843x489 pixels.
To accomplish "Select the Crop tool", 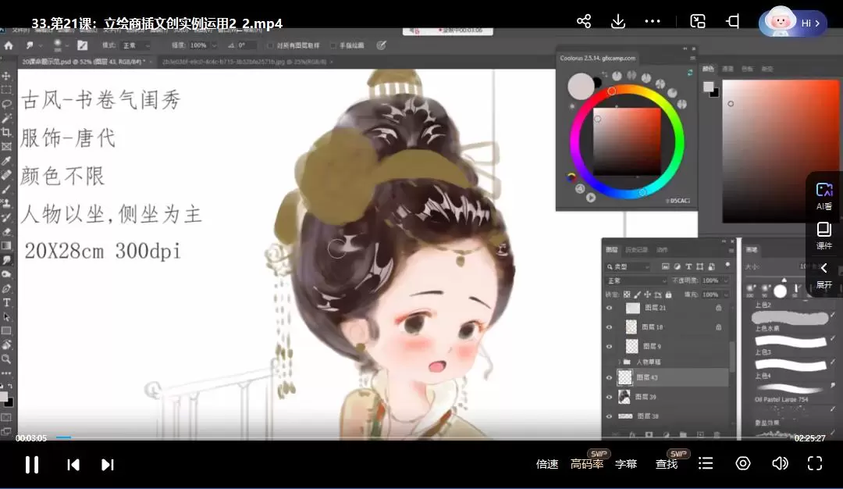I will click(6, 132).
